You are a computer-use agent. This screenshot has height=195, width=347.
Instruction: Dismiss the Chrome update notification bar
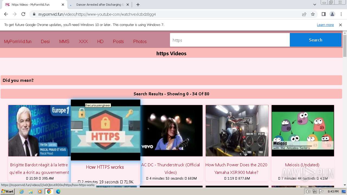(x=340, y=25)
